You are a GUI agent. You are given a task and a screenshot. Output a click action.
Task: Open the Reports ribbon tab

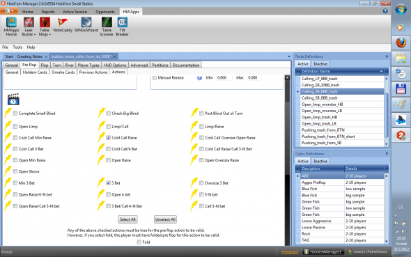coord(48,12)
